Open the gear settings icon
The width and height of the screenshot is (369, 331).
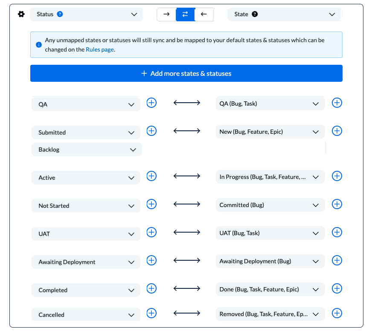point(21,14)
